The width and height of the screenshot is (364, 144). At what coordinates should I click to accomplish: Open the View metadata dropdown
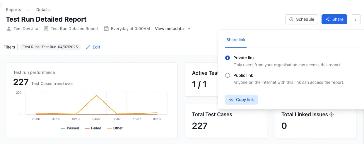click(x=170, y=29)
